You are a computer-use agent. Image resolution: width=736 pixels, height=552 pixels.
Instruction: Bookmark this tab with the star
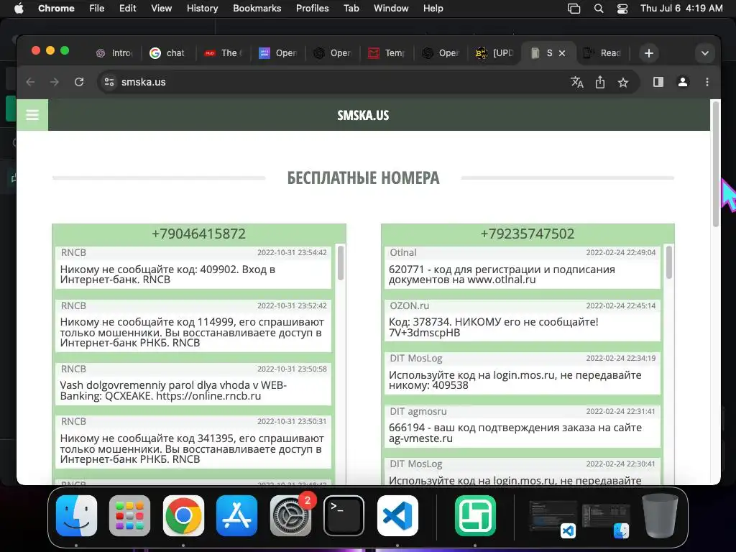click(x=623, y=83)
